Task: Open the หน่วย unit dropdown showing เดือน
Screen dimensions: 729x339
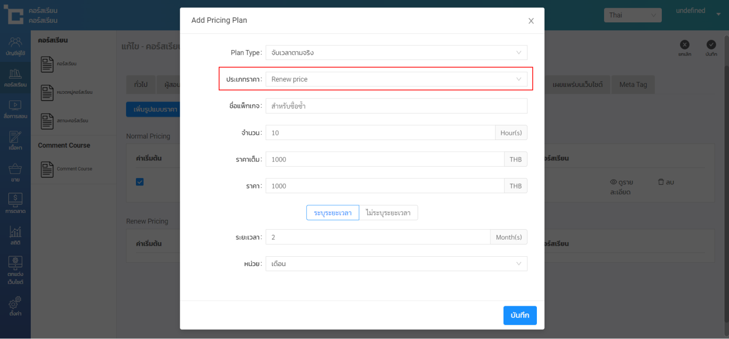Action: (x=396, y=263)
